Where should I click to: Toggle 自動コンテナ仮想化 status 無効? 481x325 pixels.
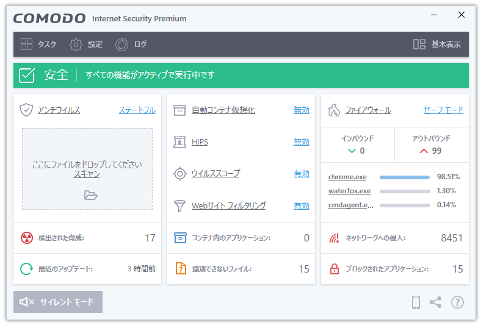302,110
